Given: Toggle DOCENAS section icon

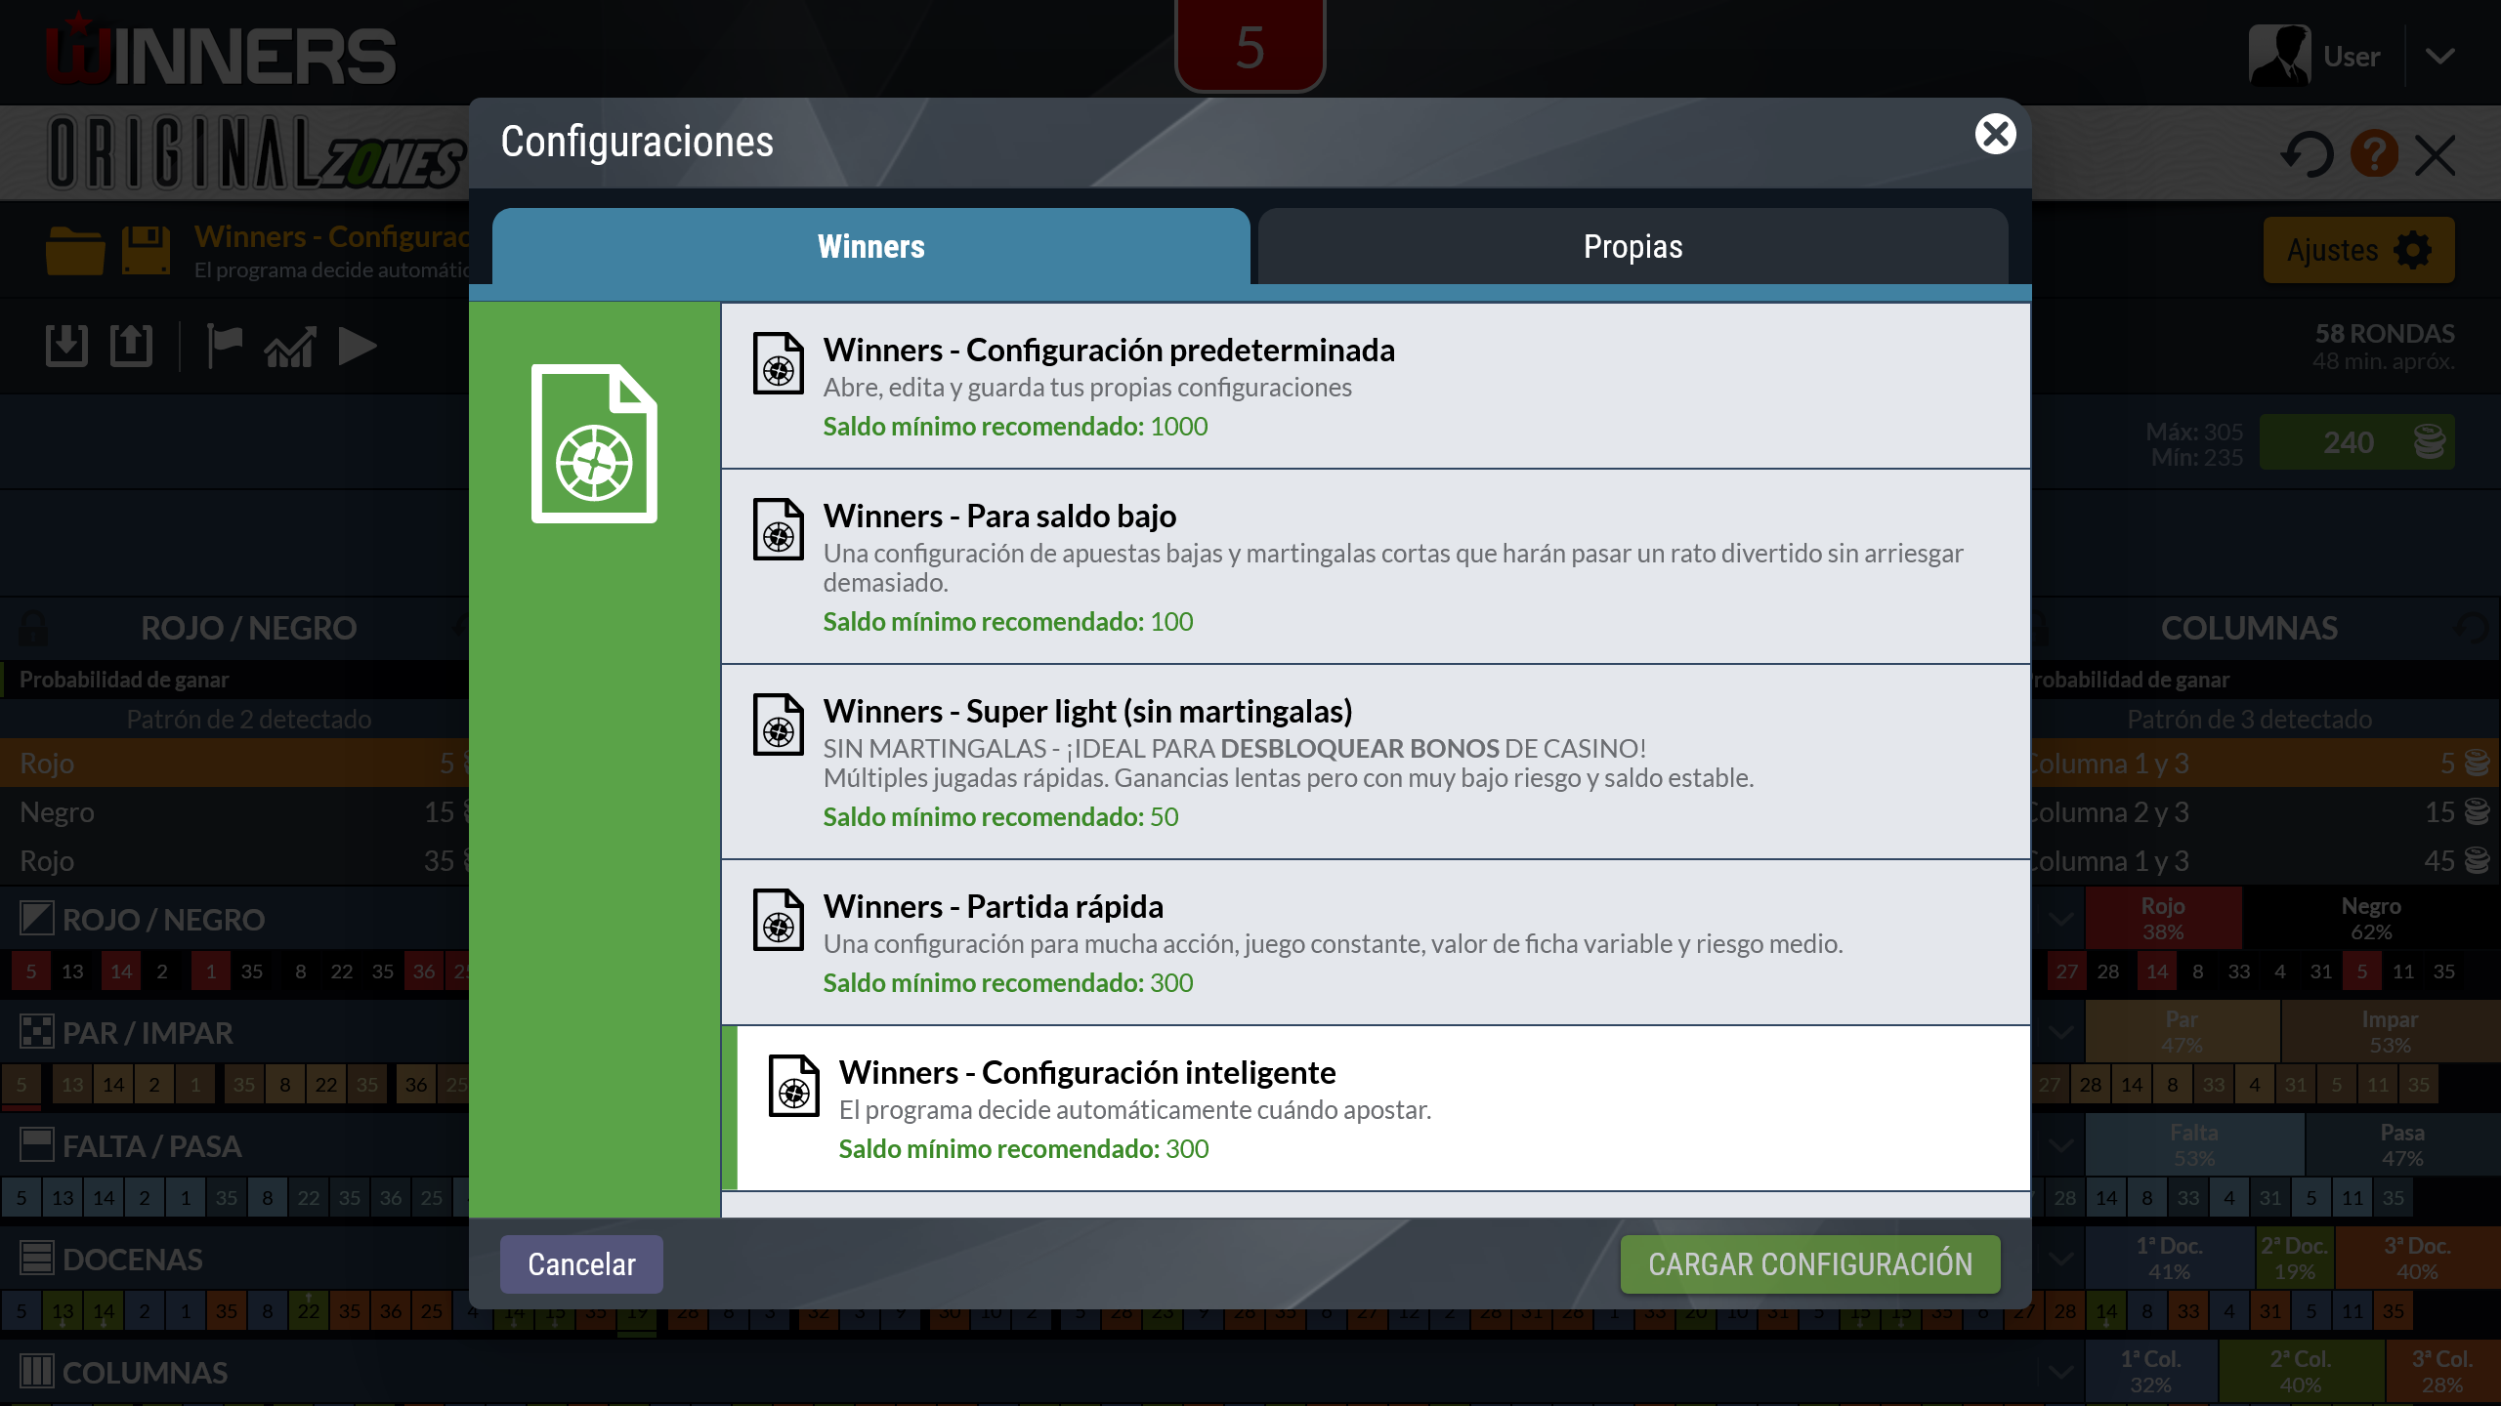Looking at the screenshot, I should point(36,1259).
